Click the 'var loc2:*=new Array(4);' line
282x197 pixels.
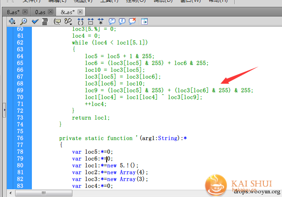click(x=110, y=172)
